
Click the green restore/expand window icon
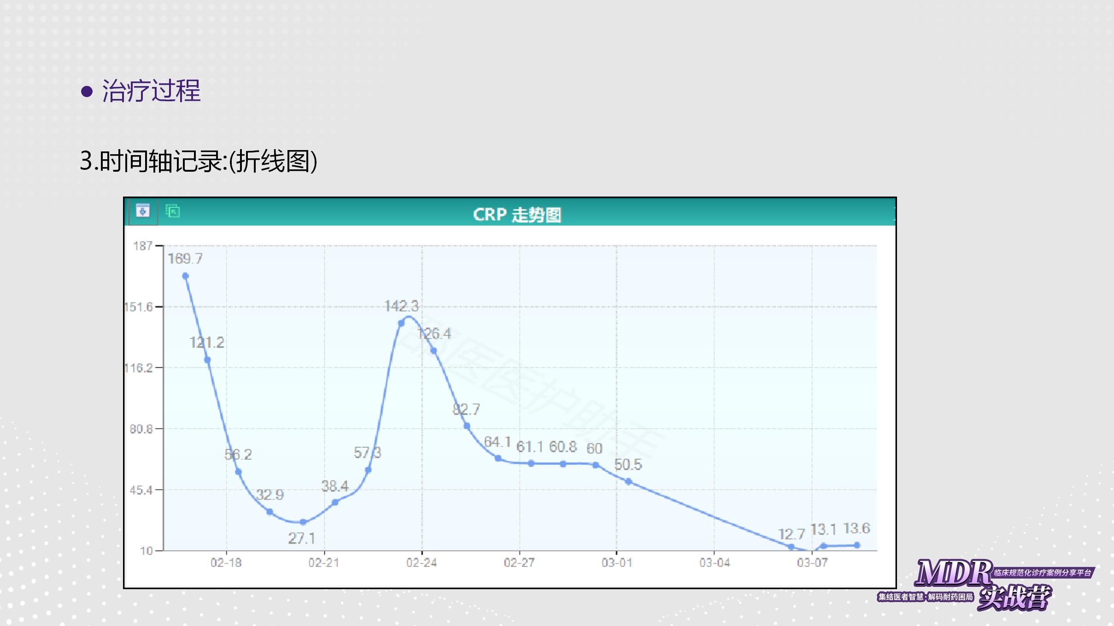tap(173, 211)
